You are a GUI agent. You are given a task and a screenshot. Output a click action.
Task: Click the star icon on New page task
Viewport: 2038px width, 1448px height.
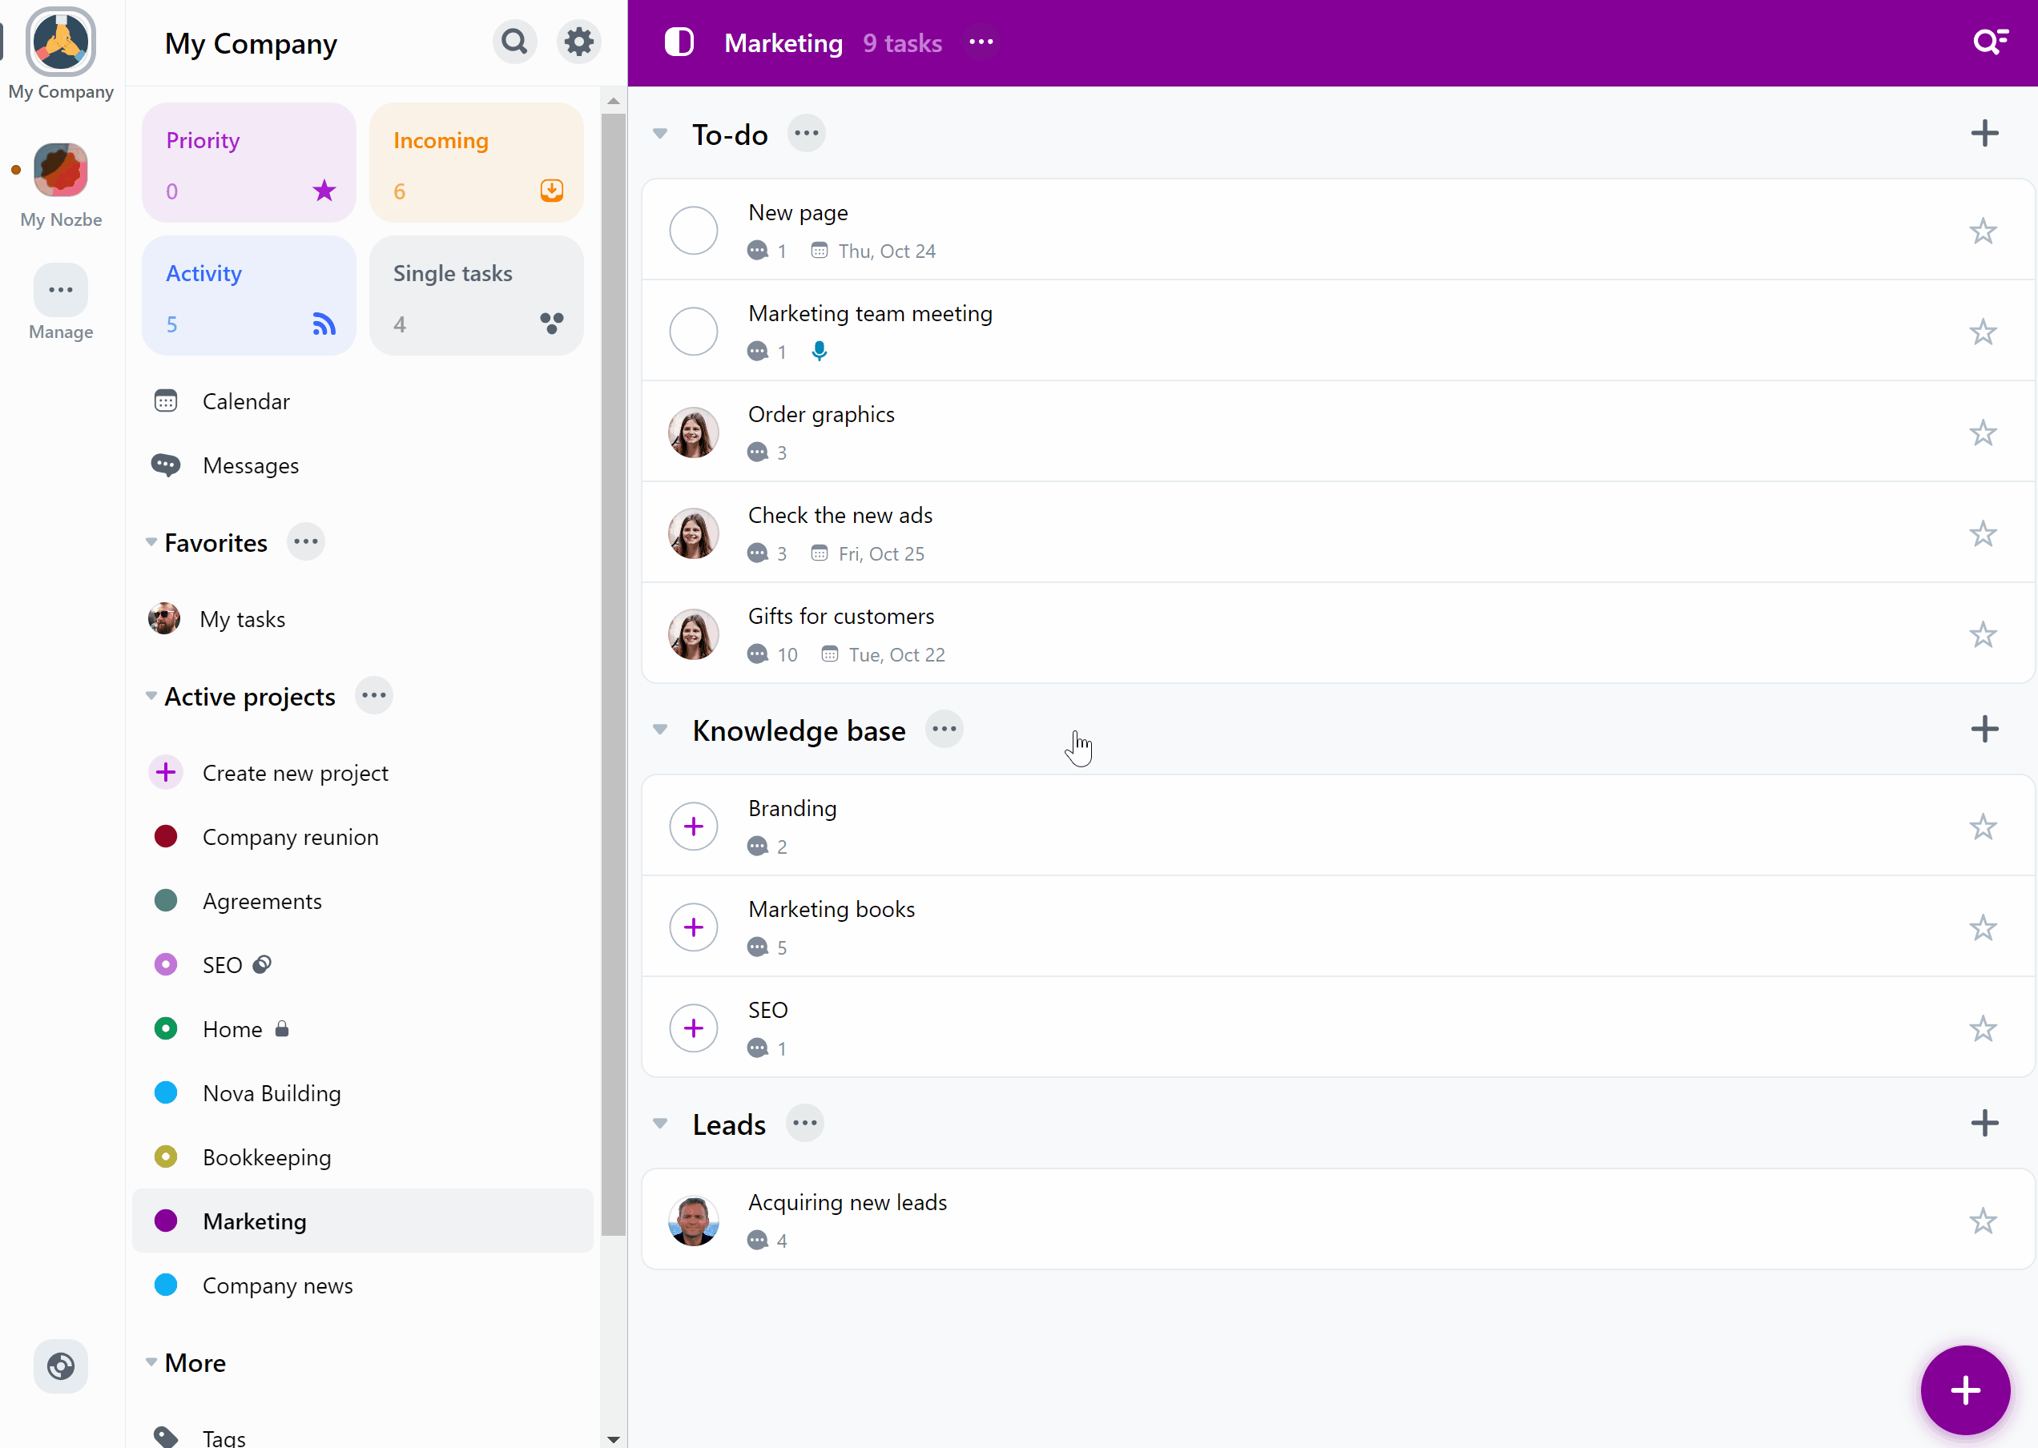pyautogui.click(x=1984, y=229)
